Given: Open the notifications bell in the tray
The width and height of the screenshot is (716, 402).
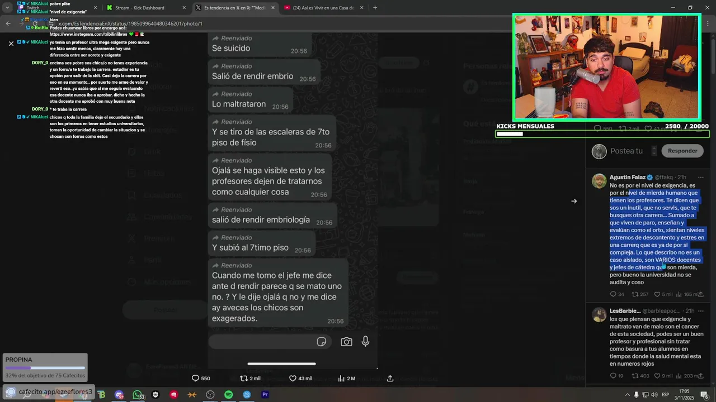Looking at the screenshot, I should pos(705,395).
